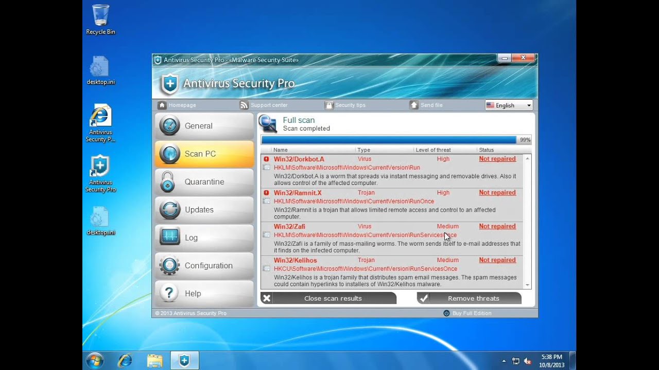Click the scan results scrollbar down arrow

[527, 285]
